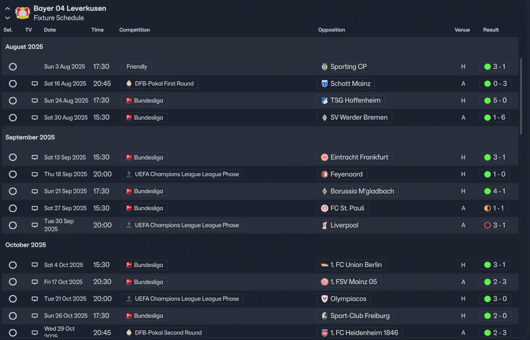Open the Schott Mainz opposition button

coord(346,84)
